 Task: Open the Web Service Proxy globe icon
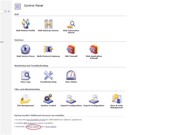click(25, 49)
